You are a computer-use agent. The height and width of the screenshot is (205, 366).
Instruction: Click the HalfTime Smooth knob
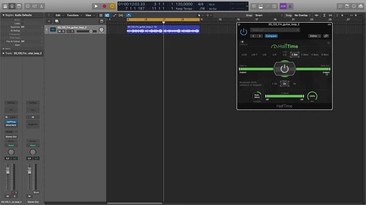(257, 96)
